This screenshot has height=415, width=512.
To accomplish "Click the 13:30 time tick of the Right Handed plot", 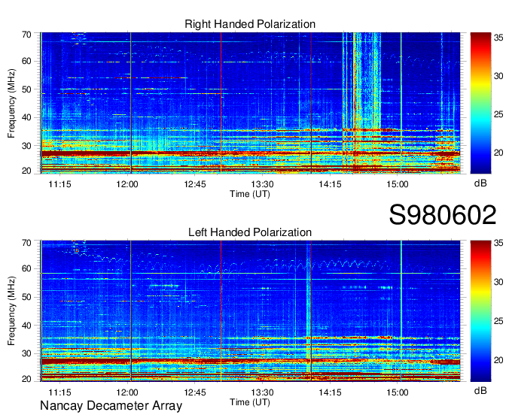I will (262, 184).
